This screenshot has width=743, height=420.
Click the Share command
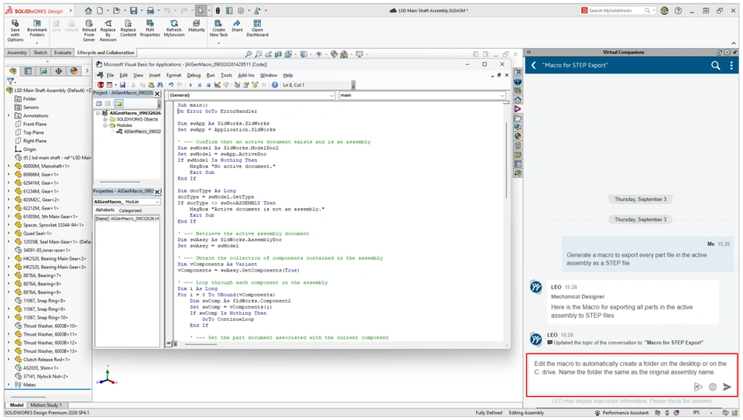coord(237,26)
